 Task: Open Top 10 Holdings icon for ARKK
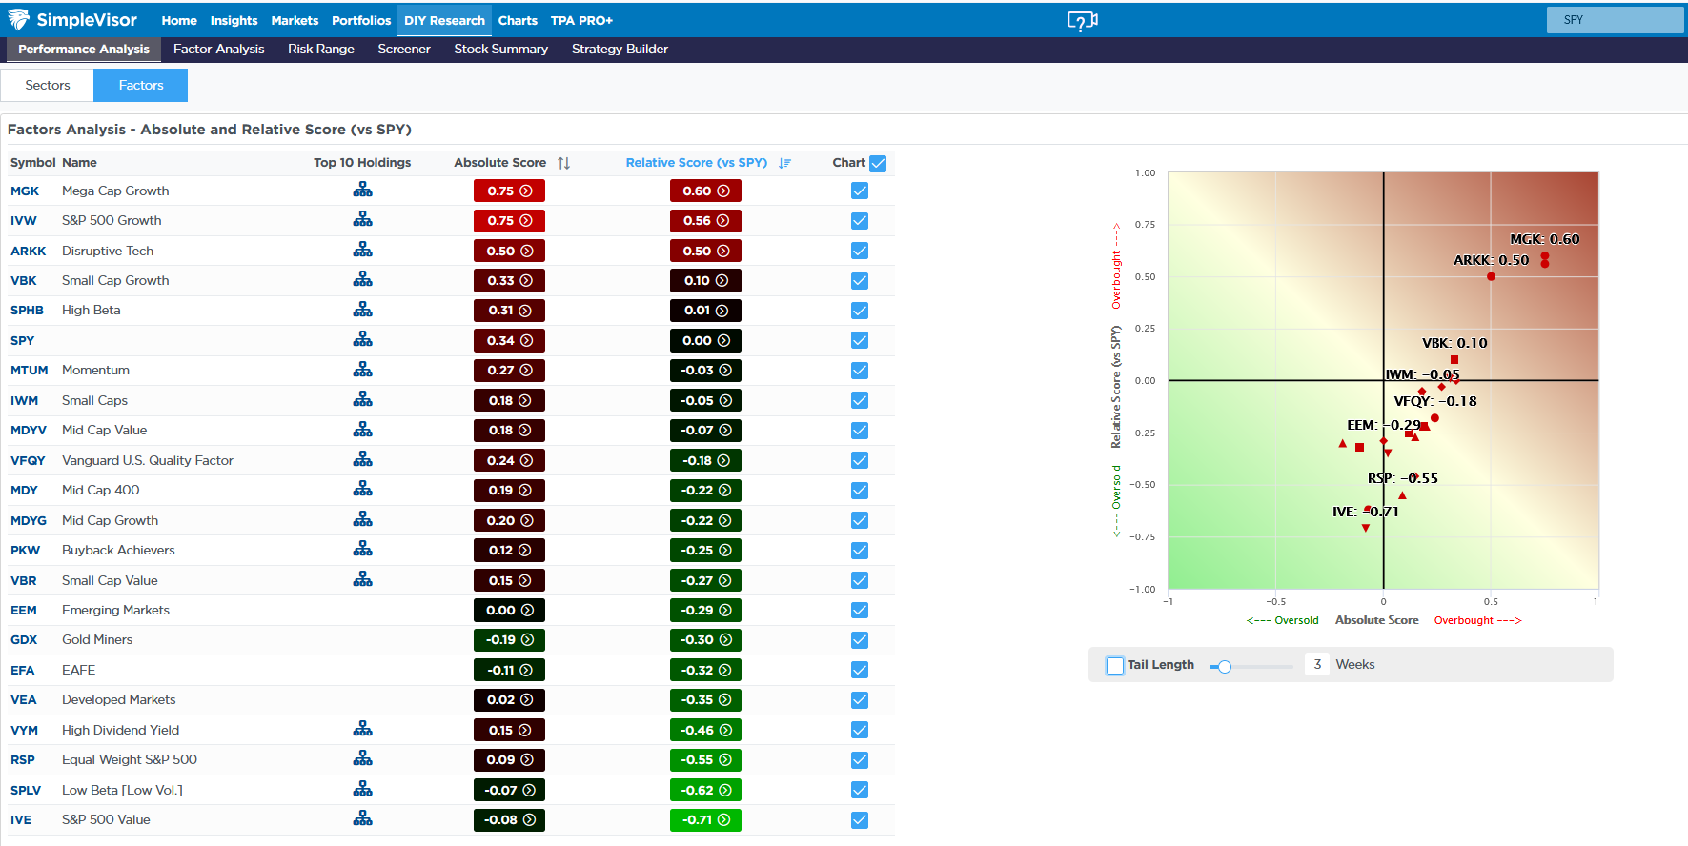(362, 250)
